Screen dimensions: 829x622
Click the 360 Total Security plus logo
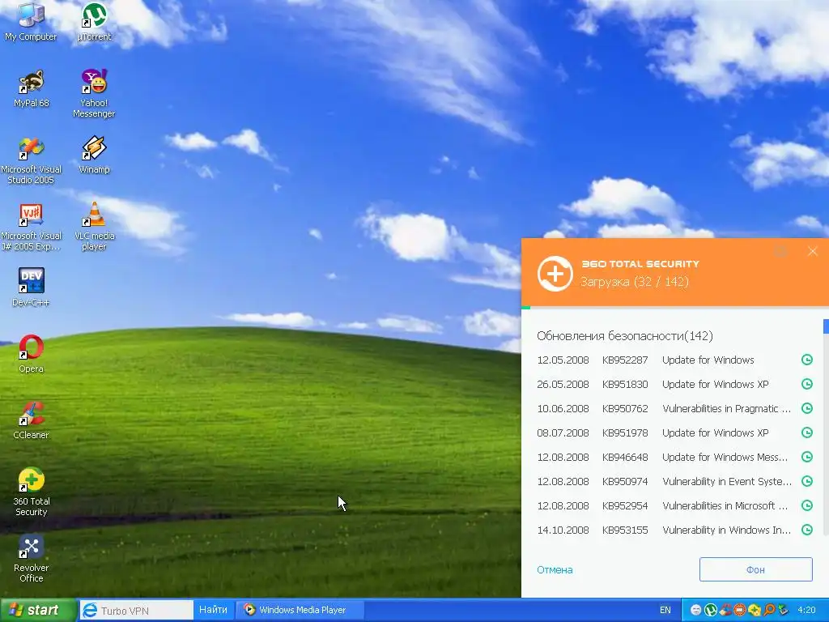point(555,274)
